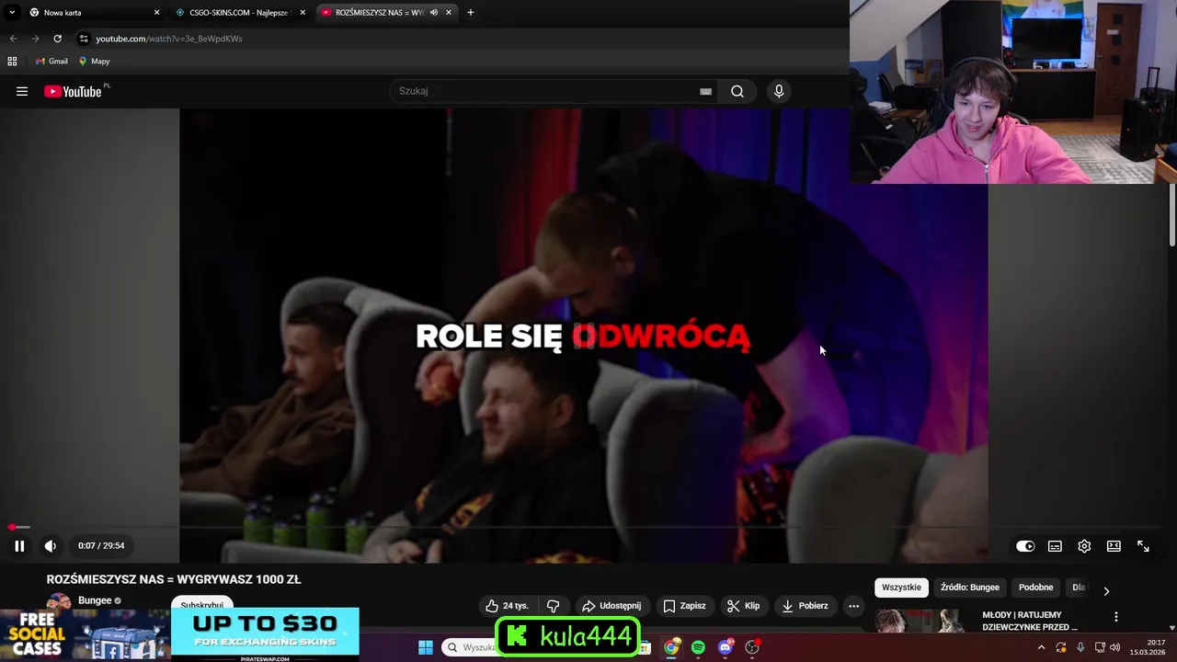Open more actions three-dot menu
Viewport: 1177px width, 662px height.
[x=853, y=606]
